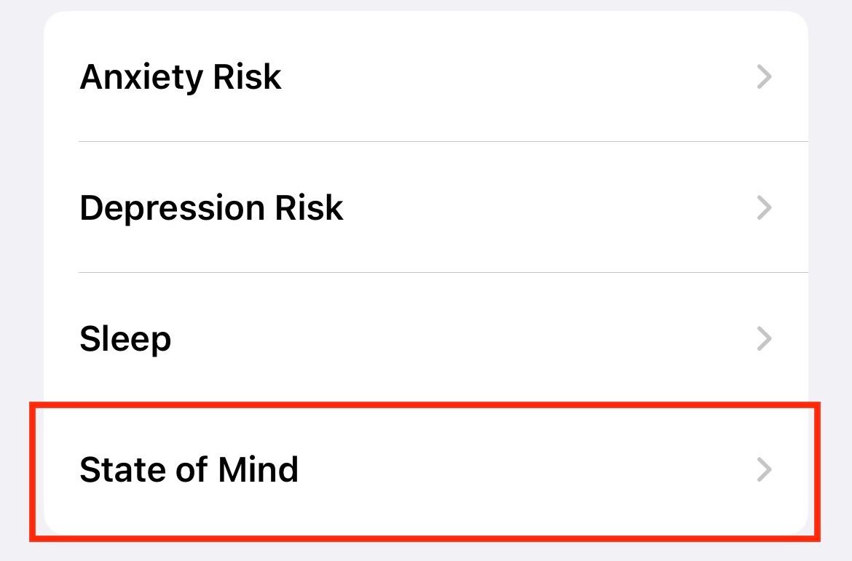This screenshot has height=561, width=852.
Task: Click the "State of Mind" text label
Action: point(189,470)
